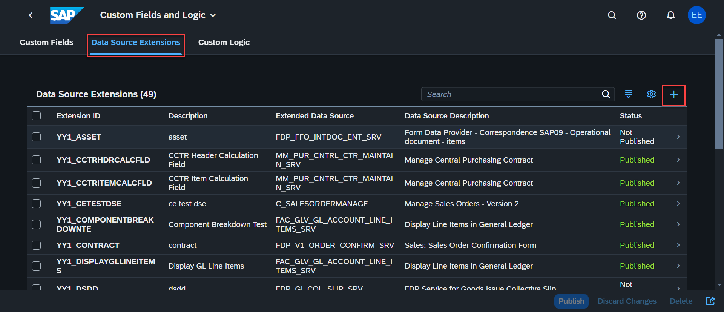The width and height of the screenshot is (724, 312).
Task: Select the YY1_CETESTDSE row checkbox
Action: point(36,204)
